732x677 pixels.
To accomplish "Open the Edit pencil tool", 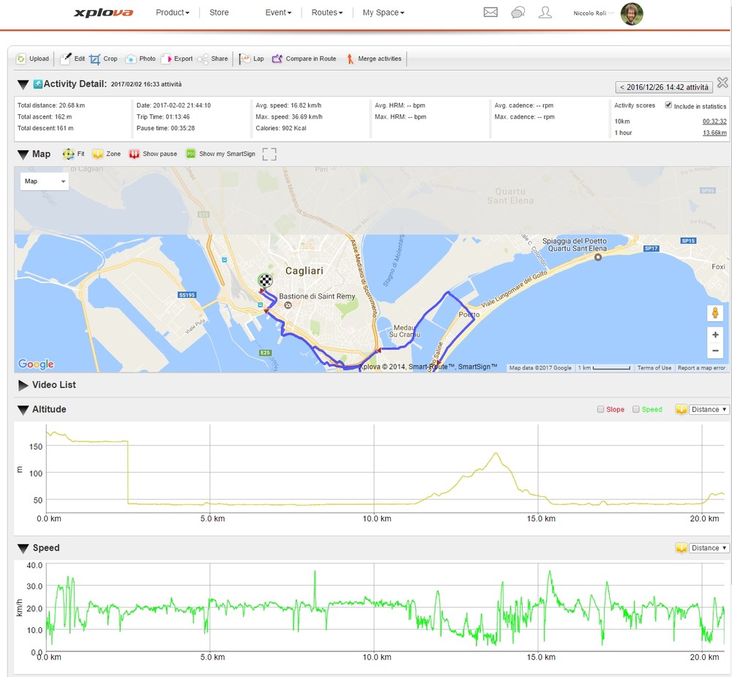I will tap(66, 59).
